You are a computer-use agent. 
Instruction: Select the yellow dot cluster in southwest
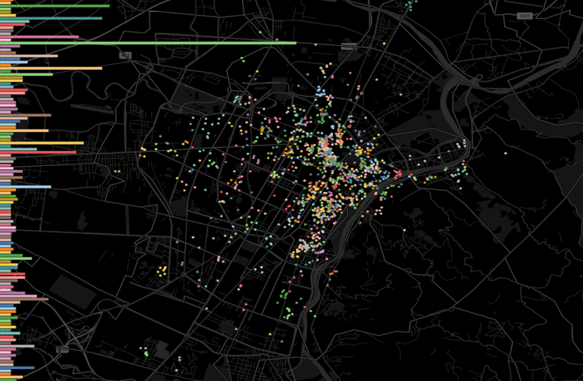coord(161,271)
